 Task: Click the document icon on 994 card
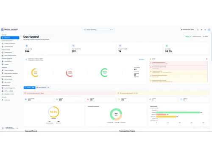pyautogui.click(x=27, y=46)
